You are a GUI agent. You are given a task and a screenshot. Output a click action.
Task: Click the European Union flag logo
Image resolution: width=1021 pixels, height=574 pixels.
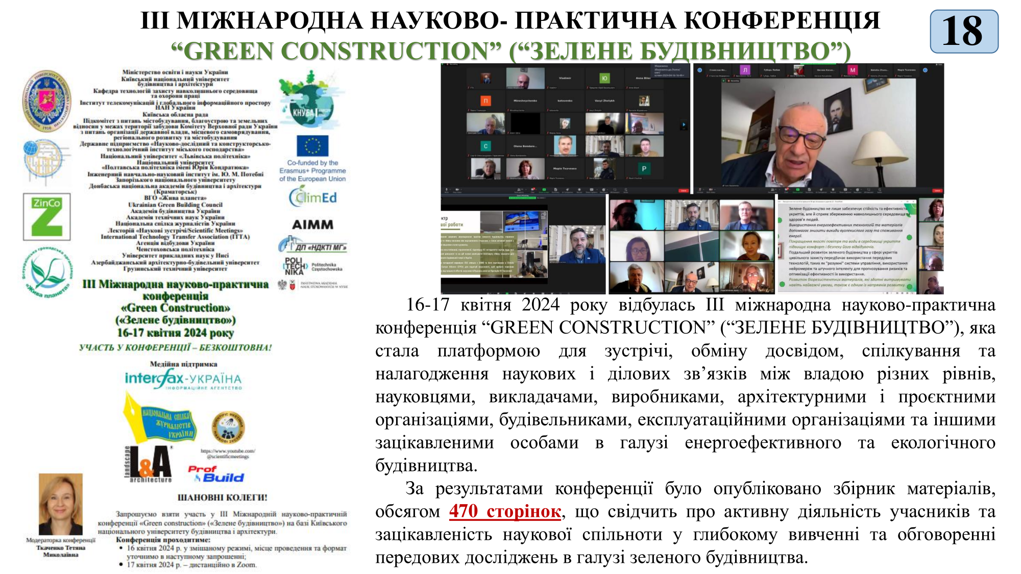pyautogui.click(x=312, y=146)
